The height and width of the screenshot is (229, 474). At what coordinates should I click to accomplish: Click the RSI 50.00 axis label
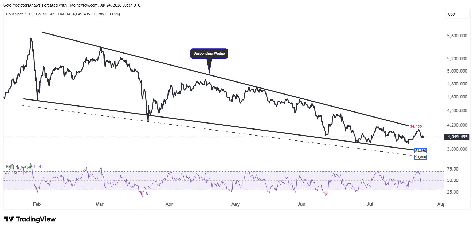[453, 180]
